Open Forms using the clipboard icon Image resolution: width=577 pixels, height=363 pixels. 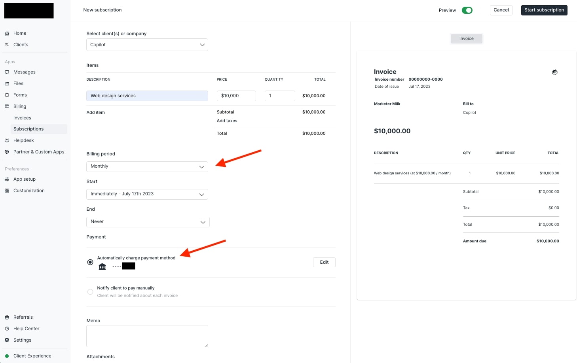coord(7,95)
